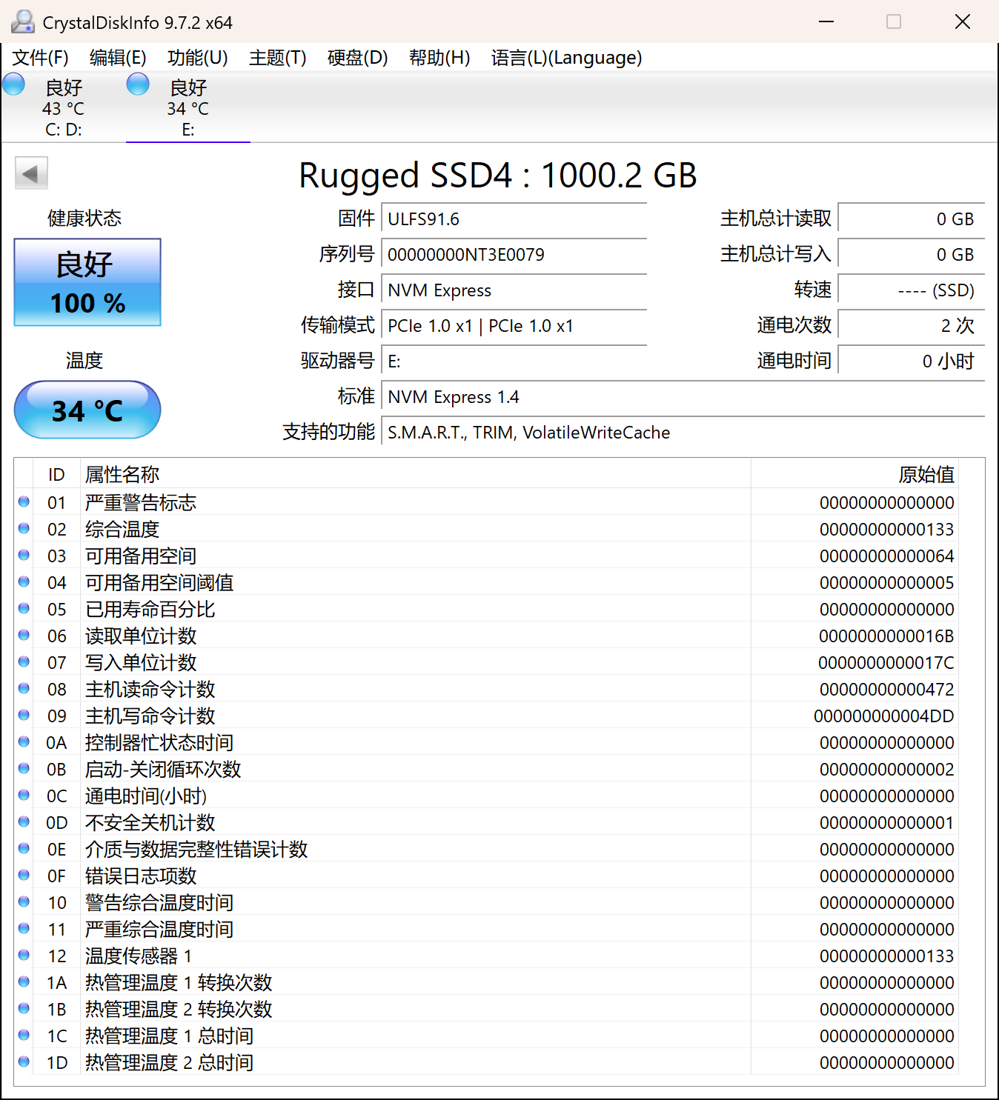This screenshot has height=1100, width=999.
Task: Click the 良好 100% health status button
Action: 87,282
